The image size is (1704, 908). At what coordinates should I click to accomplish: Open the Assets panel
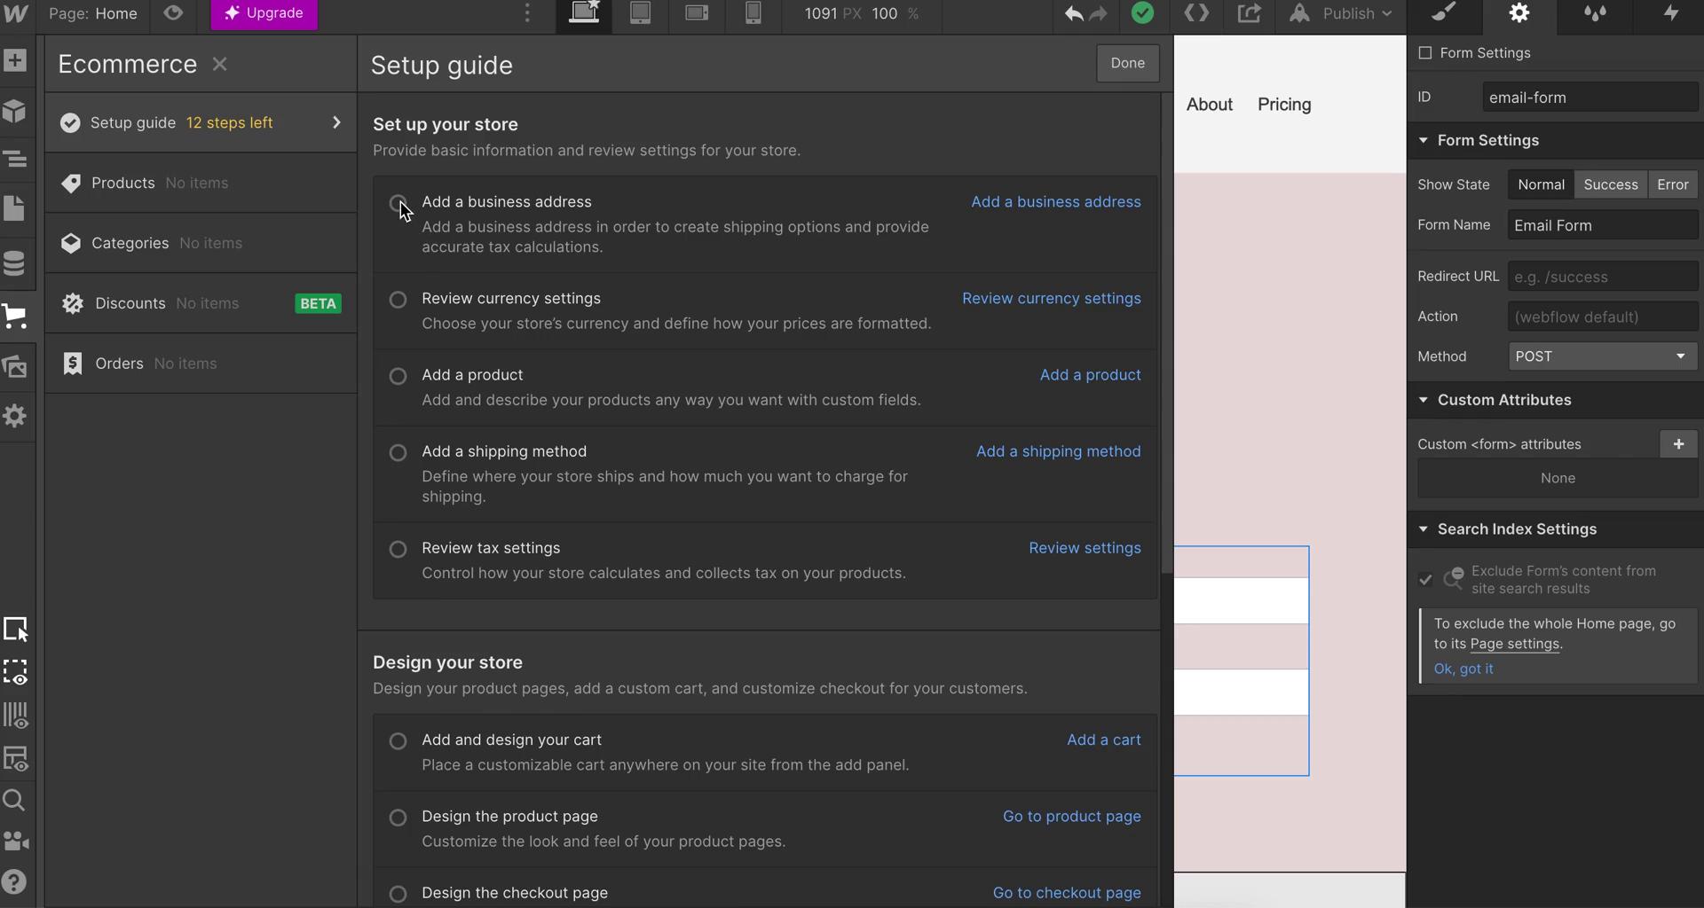pos(15,366)
